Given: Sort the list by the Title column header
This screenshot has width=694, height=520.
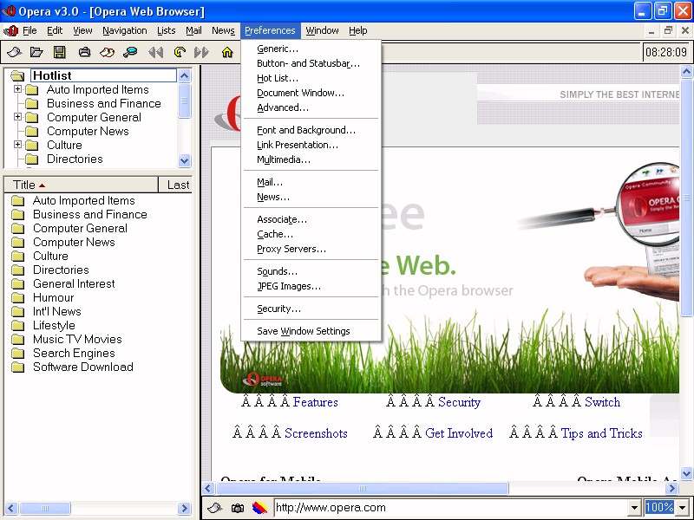Looking at the screenshot, I should coord(81,185).
